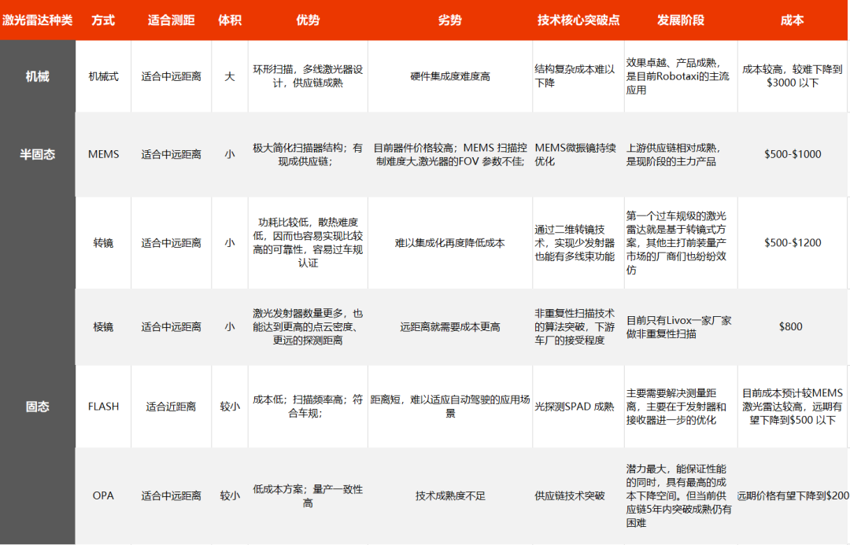Click 目前只有Livox一家厂家 cell
The height and width of the screenshot is (545, 850).
point(681,326)
